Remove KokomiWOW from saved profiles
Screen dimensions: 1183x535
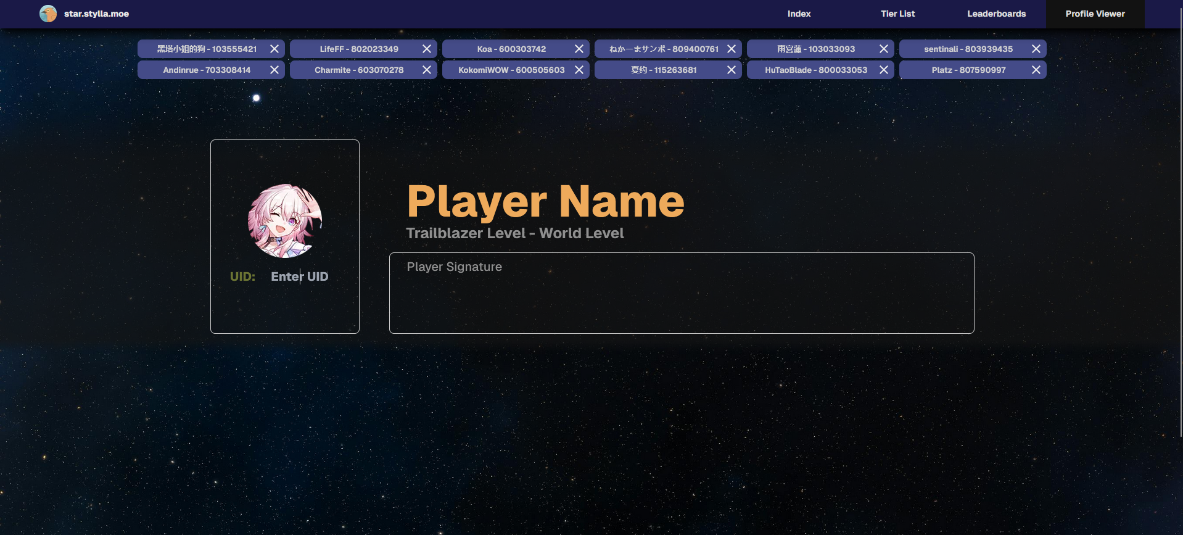pyautogui.click(x=579, y=70)
